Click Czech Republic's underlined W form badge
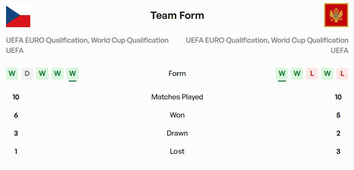Screen dimensions: 354x170 coord(73,73)
